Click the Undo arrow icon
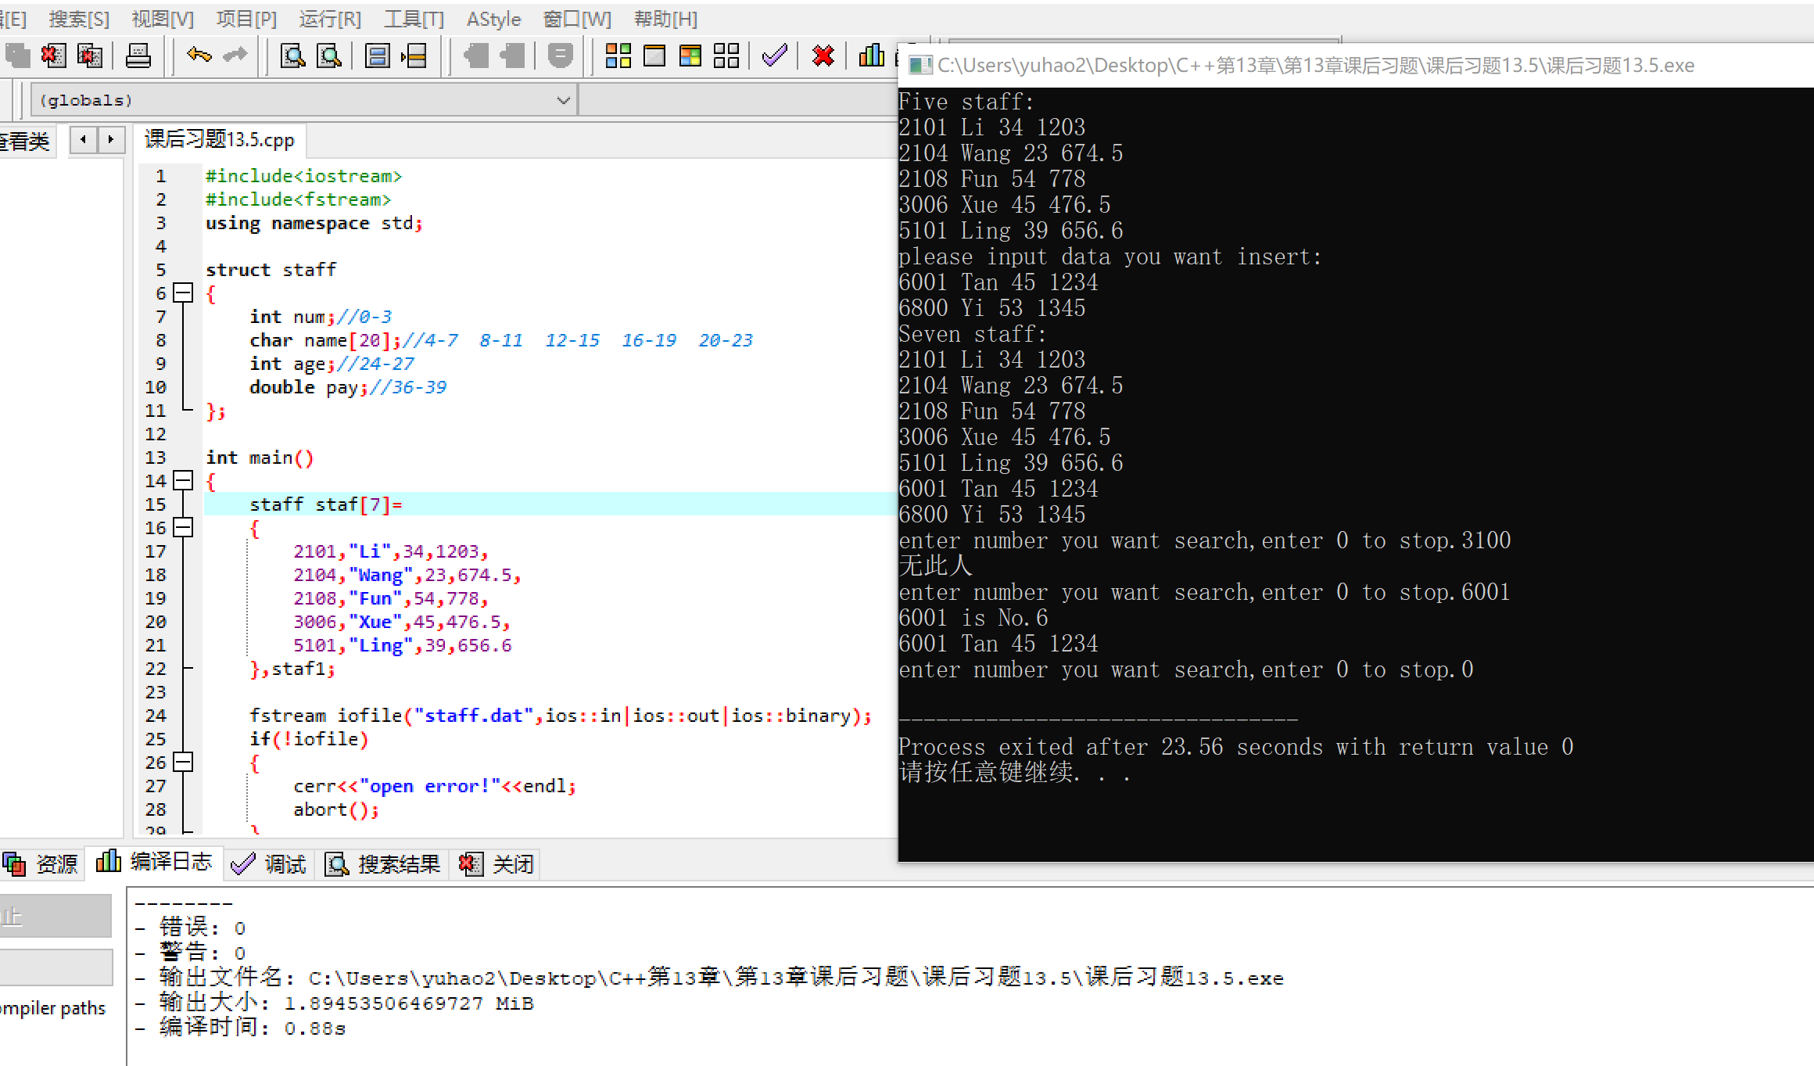 (x=199, y=56)
